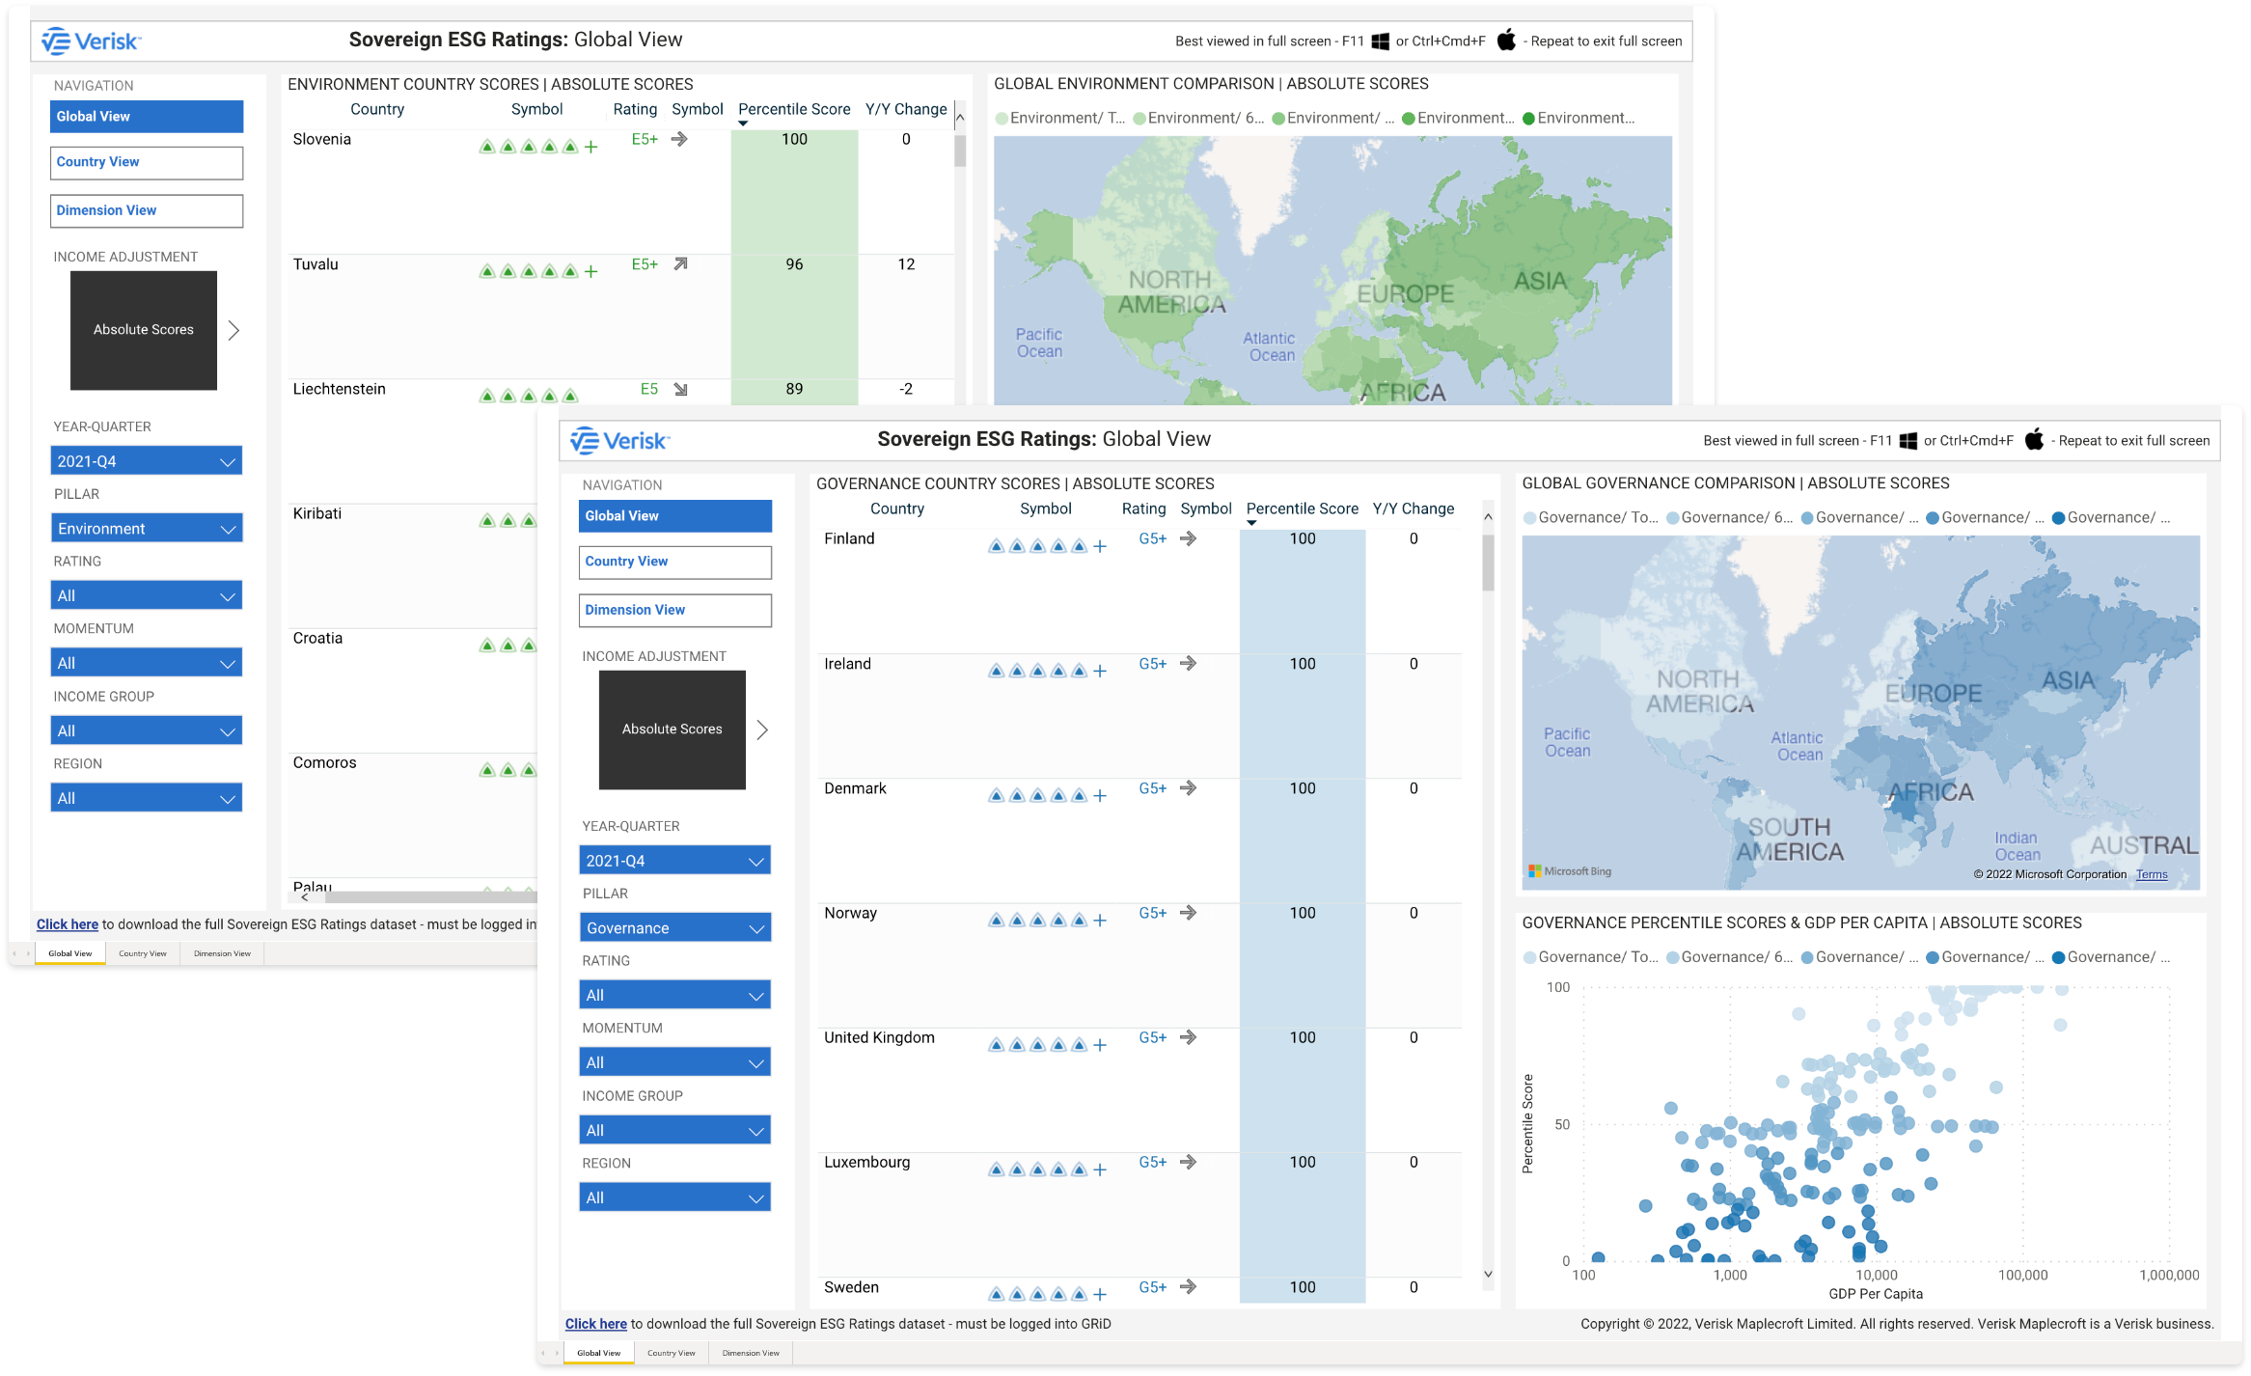Screen dimensions: 2251x1376
Task: Open the governance Year-Quarter 2021-Q4 dropdown
Action: point(674,861)
